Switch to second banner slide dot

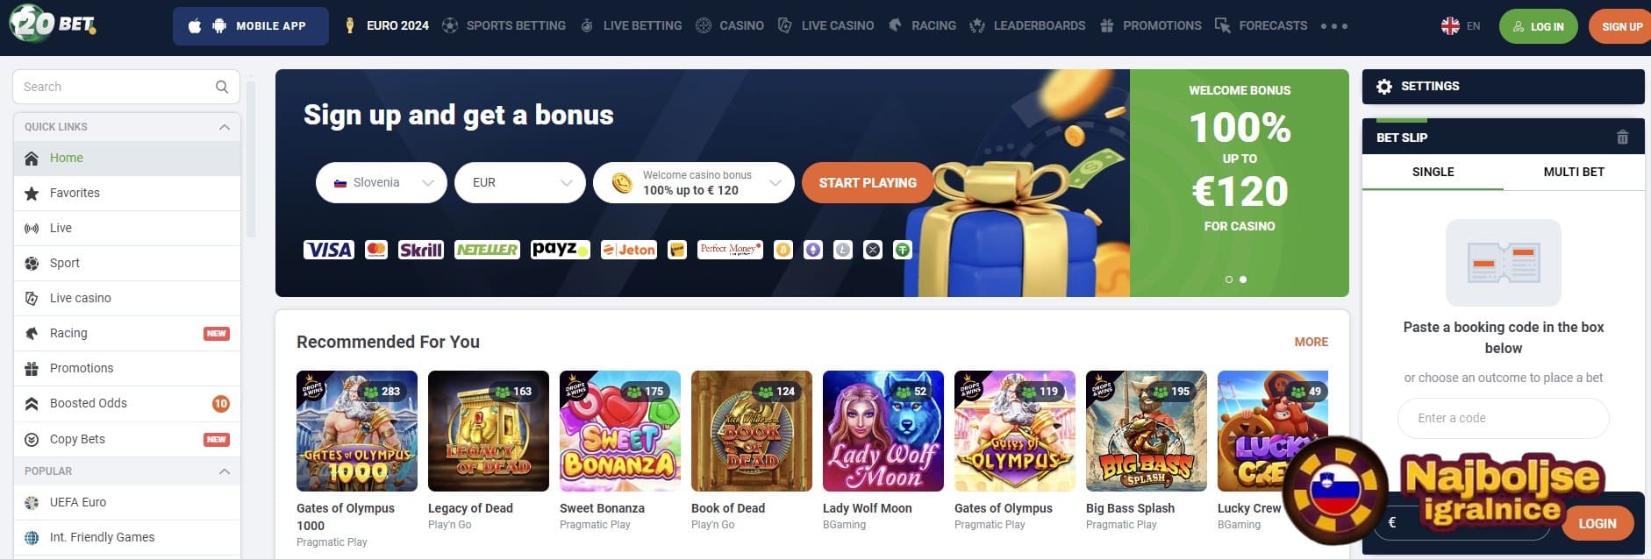coord(1243,279)
